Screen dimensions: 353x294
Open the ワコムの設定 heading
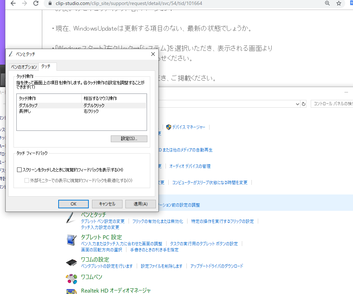tap(95, 260)
